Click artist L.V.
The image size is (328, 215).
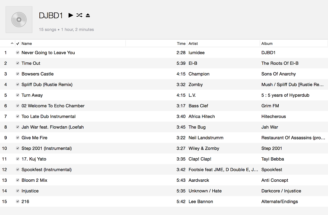(192, 95)
